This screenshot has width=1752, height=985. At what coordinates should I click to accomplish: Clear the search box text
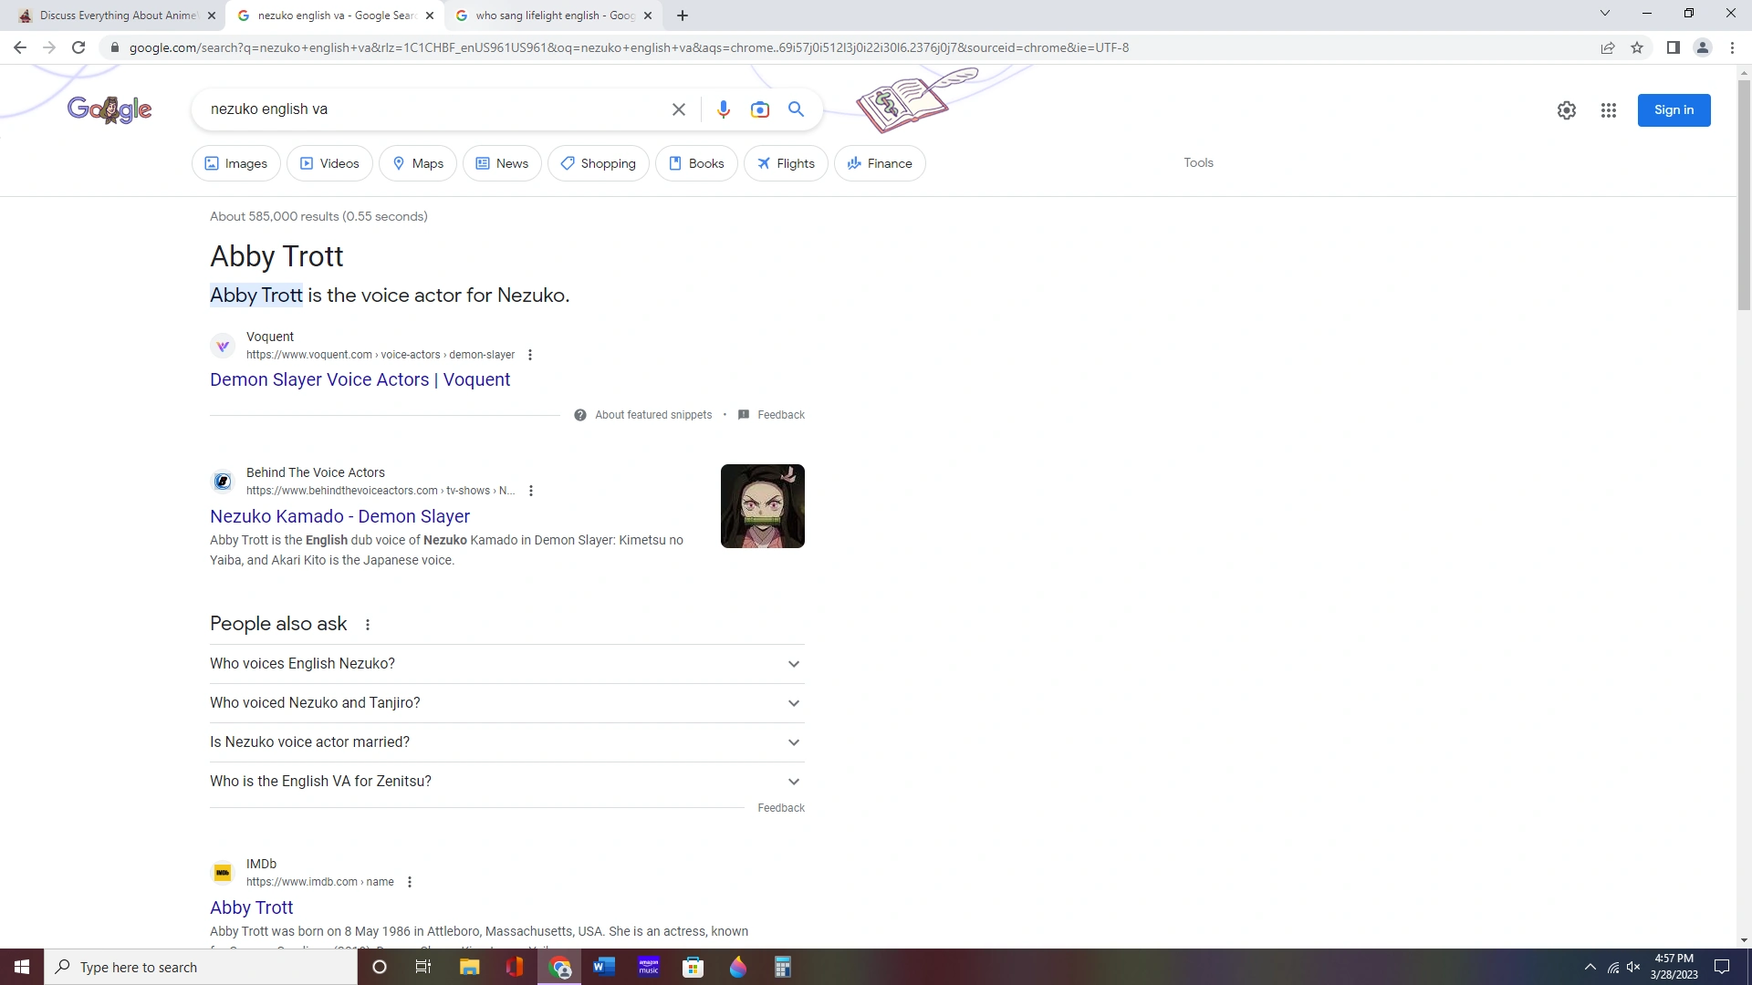click(x=678, y=109)
